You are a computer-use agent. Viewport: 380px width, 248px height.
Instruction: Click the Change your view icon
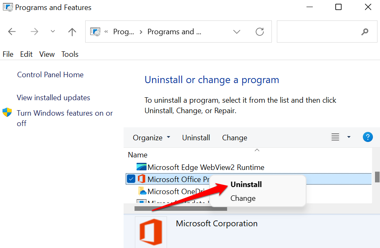335,137
